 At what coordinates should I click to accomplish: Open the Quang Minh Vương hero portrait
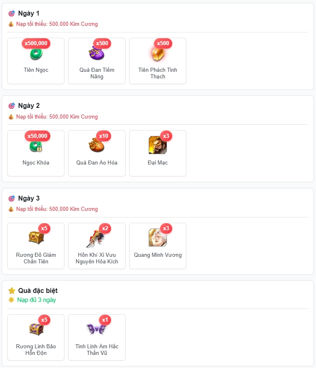point(158,238)
